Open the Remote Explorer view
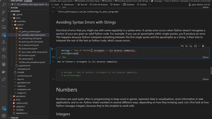This screenshot has height=119, width=212. pos(4,27)
